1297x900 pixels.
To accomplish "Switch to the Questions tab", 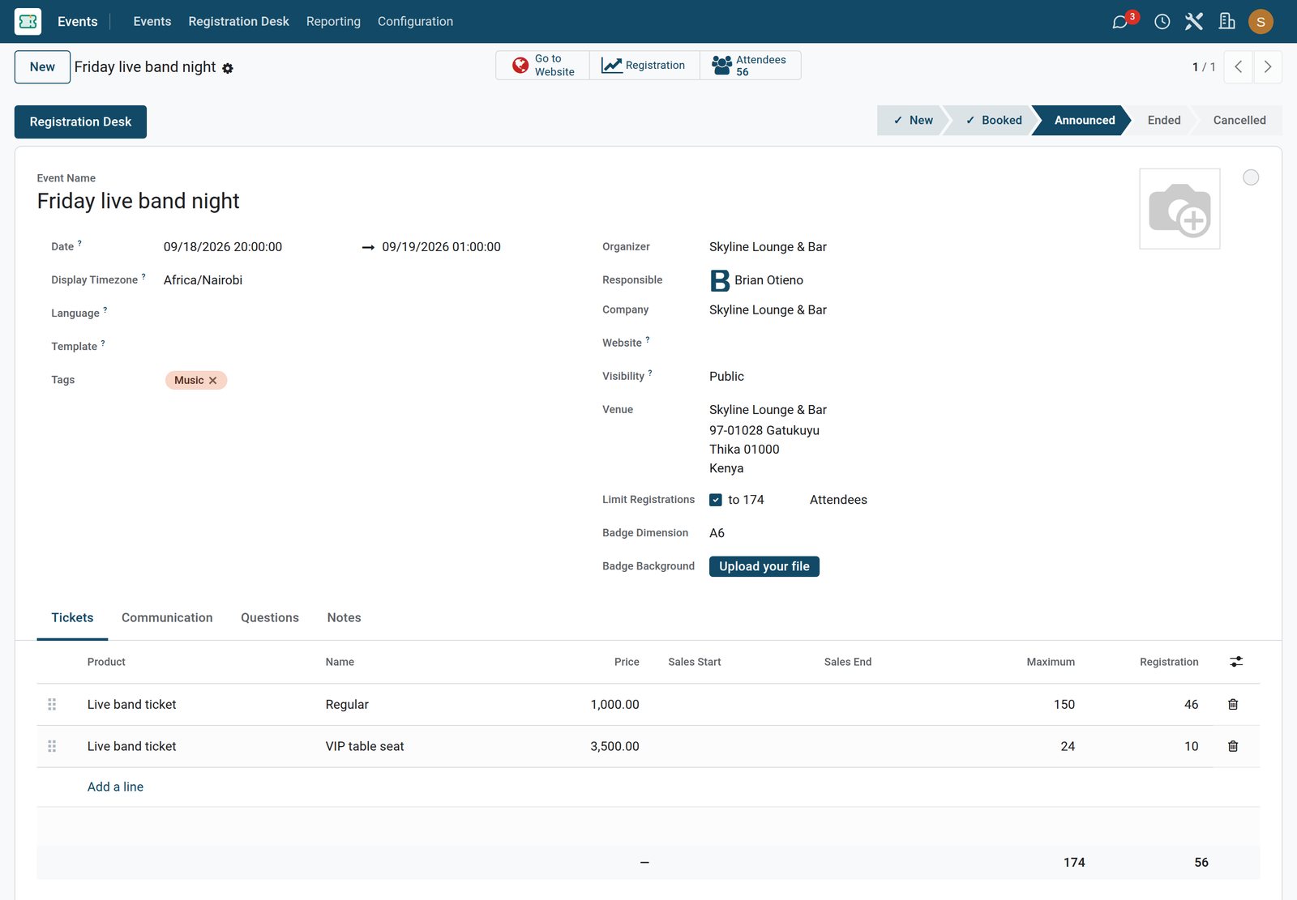I will coord(270,618).
